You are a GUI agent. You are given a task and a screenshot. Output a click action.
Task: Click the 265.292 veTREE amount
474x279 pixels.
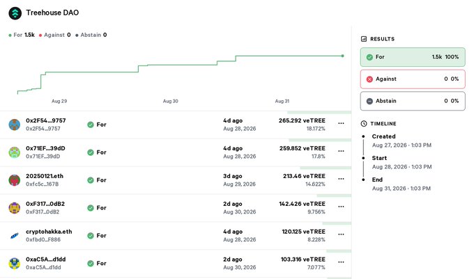[x=302, y=120]
